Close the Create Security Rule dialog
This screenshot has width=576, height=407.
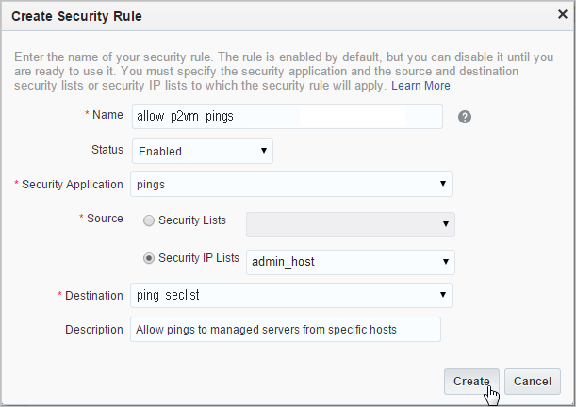click(x=563, y=14)
